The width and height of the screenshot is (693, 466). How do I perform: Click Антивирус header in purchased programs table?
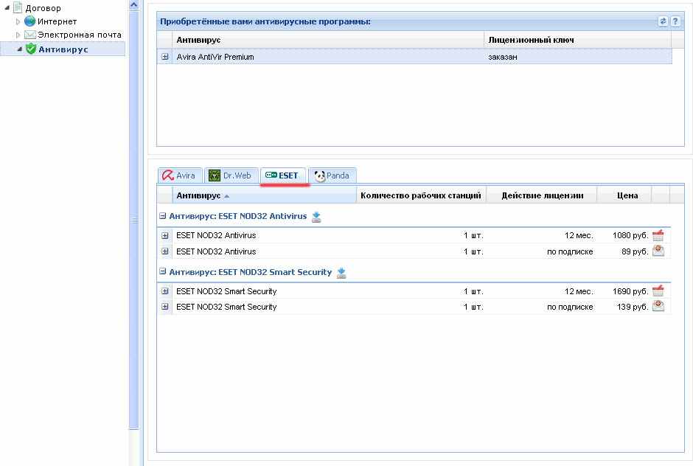328,40
